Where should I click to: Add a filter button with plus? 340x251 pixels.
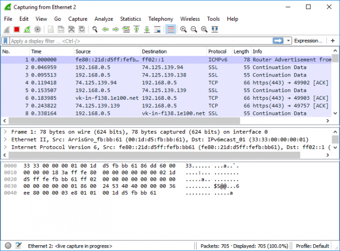(x=333, y=41)
